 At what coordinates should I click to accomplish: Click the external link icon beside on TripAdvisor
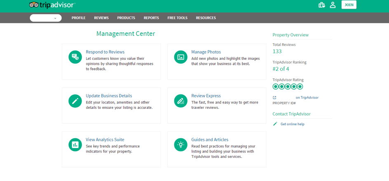tap(274, 98)
